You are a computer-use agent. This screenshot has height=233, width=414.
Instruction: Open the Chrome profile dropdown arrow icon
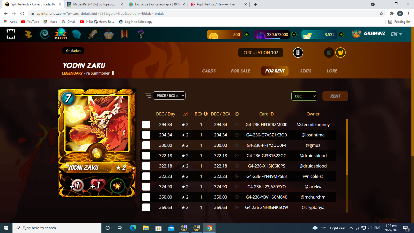pos(373,4)
